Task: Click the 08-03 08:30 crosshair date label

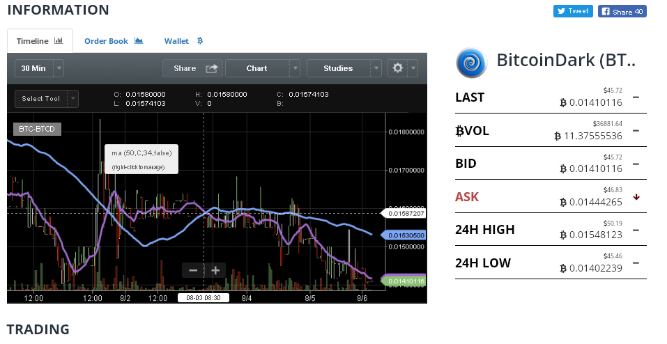Action: click(x=204, y=297)
